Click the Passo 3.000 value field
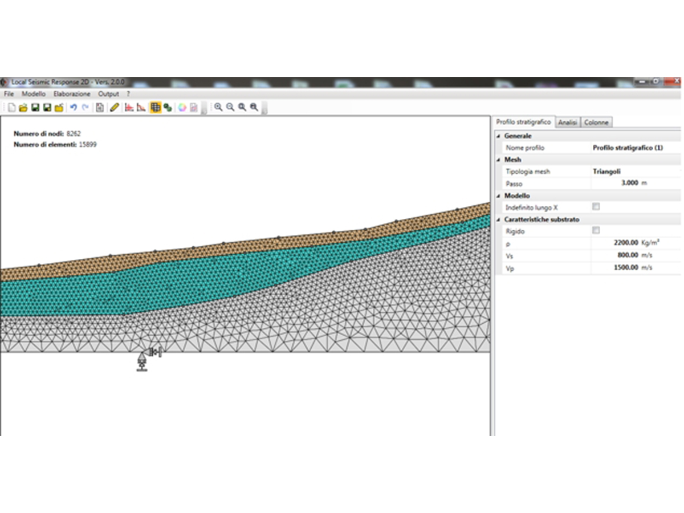684x513 pixels. [x=635, y=184]
